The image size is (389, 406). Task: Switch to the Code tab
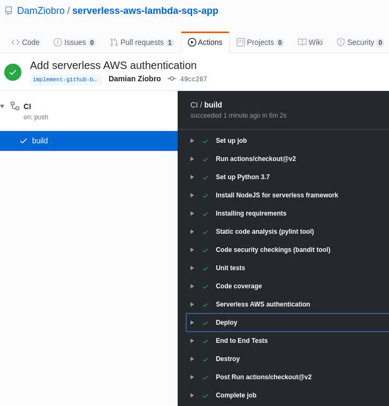(x=25, y=42)
